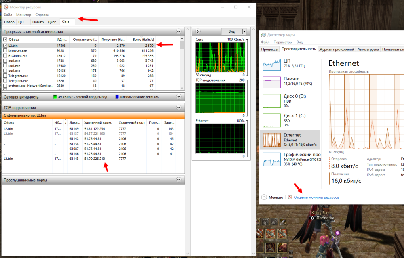The height and width of the screenshot is (258, 404).
Task: Check the browser.exe process checkbox
Action: pyautogui.click(x=5, y=51)
